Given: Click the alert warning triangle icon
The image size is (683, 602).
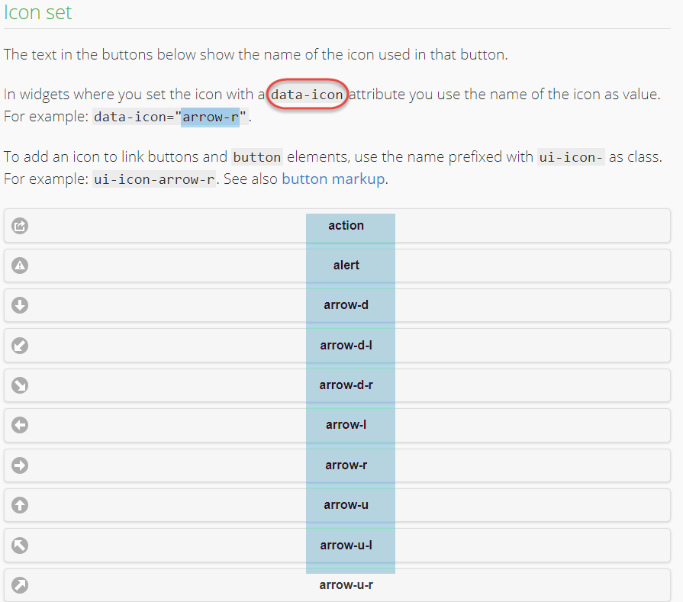Looking at the screenshot, I should (x=21, y=266).
